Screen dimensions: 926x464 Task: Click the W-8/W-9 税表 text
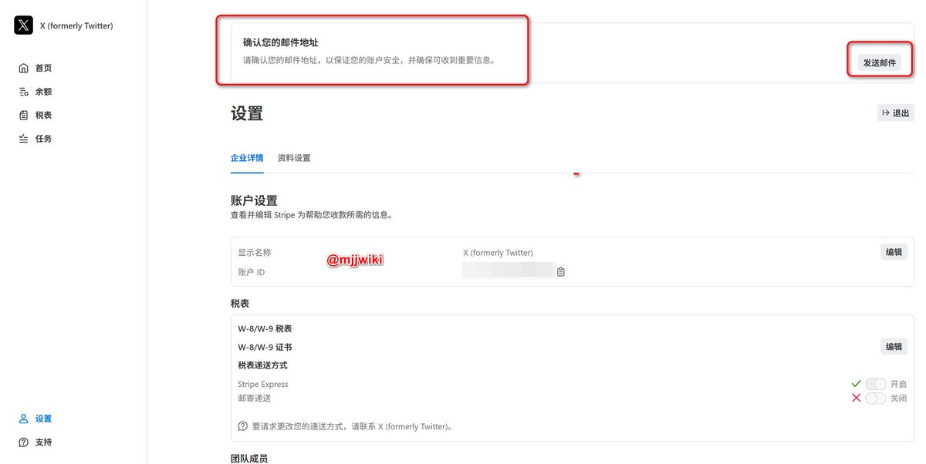pyautogui.click(x=265, y=329)
